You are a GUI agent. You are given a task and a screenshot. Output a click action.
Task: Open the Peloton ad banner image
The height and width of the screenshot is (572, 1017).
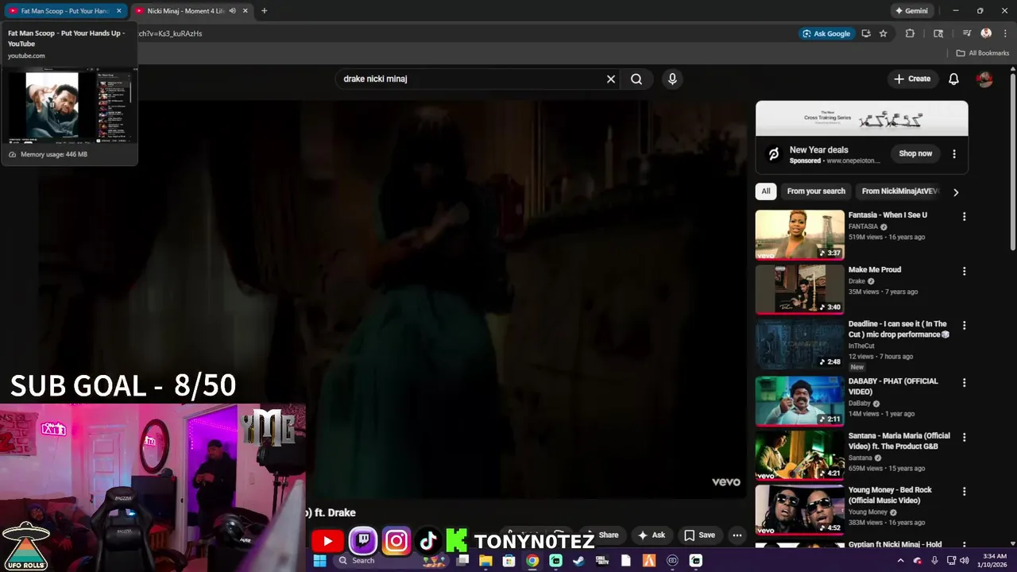862,118
